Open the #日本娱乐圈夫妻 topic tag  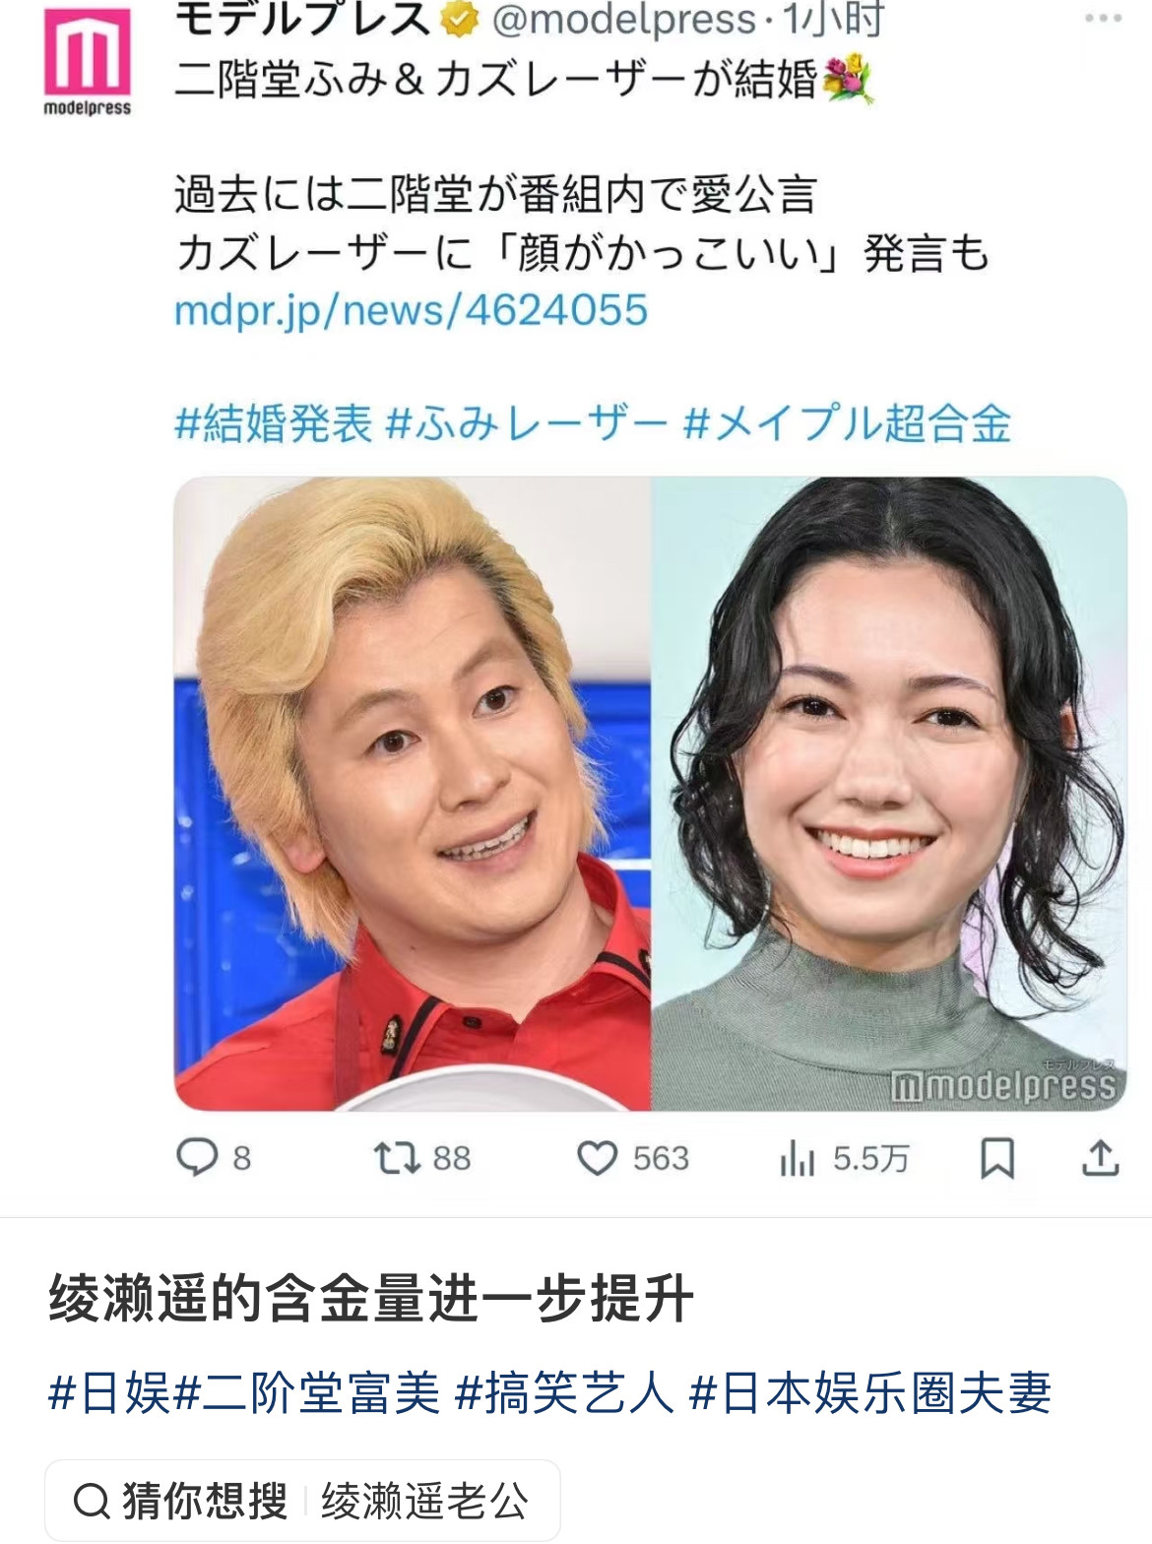(x=870, y=1392)
